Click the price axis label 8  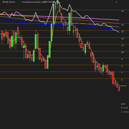pyautogui.click(x=122, y=66)
